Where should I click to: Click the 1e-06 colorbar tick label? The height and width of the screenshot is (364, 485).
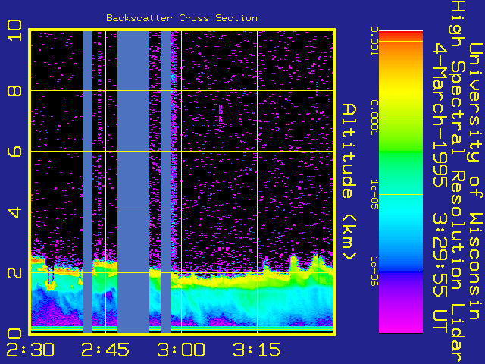[374, 271]
